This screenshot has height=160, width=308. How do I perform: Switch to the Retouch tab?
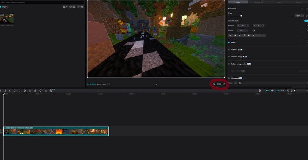pos(299,2)
